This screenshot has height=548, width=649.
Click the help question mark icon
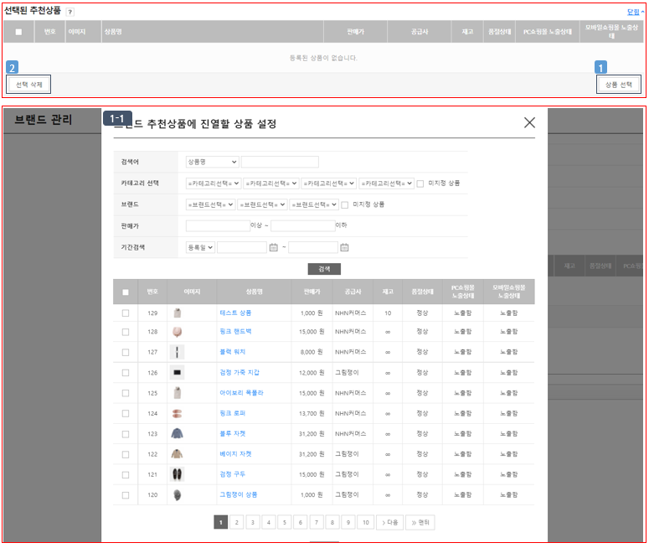click(70, 12)
